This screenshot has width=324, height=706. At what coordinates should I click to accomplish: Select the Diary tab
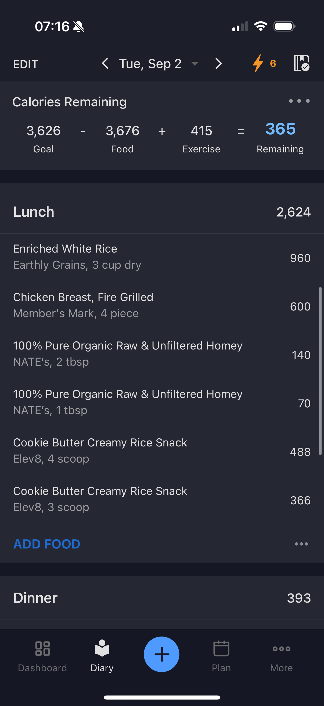tap(102, 656)
